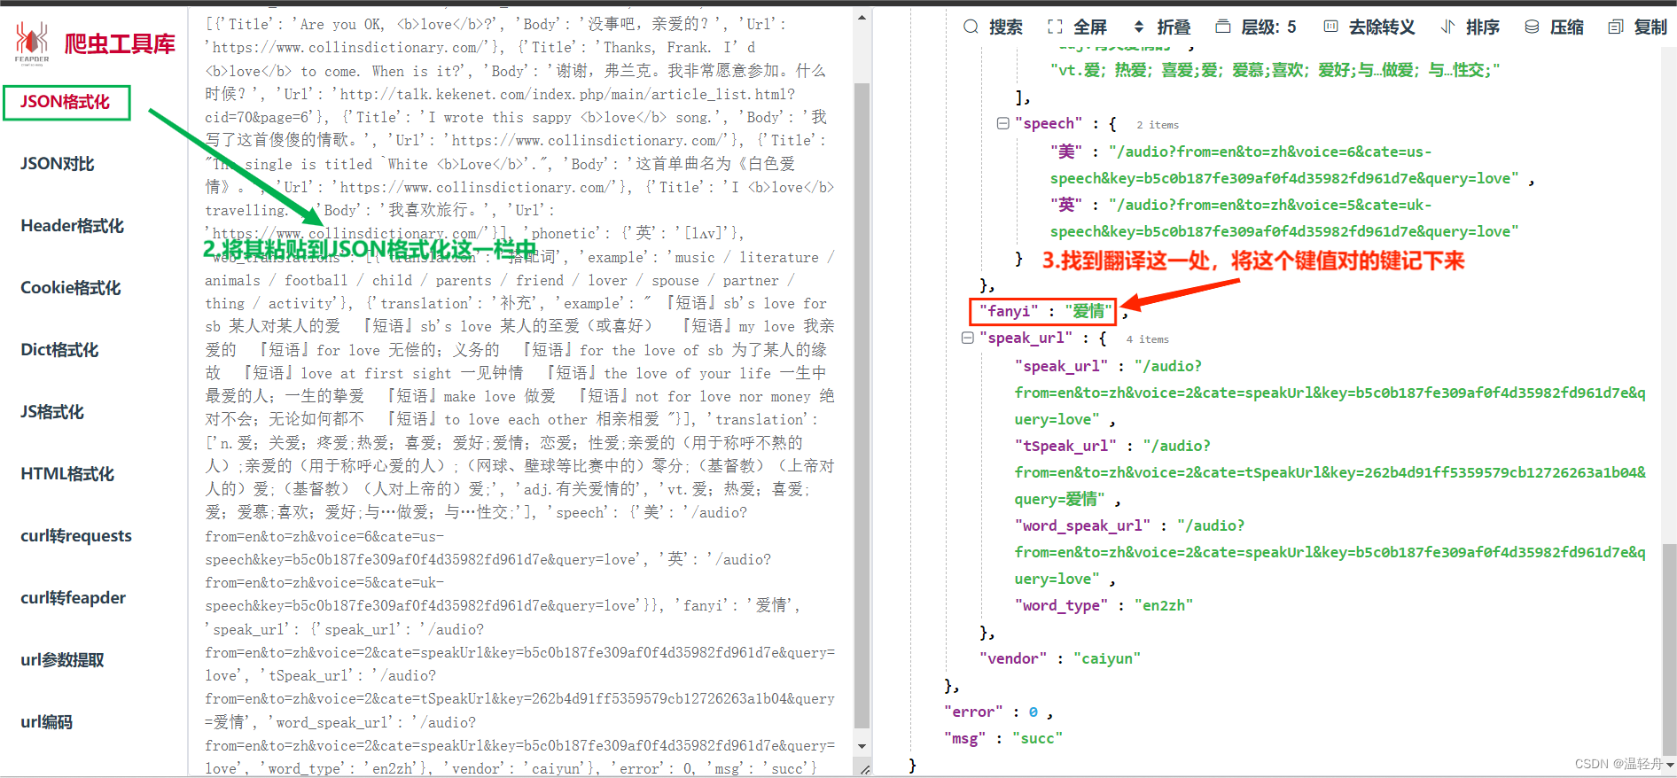The height and width of the screenshot is (778, 1677).
Task: Click the "word_type" key
Action: 1062,605
